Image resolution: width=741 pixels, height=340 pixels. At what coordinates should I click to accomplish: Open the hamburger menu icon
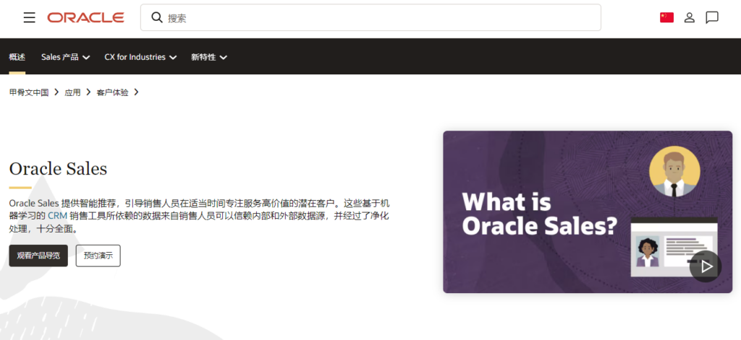[x=29, y=18]
